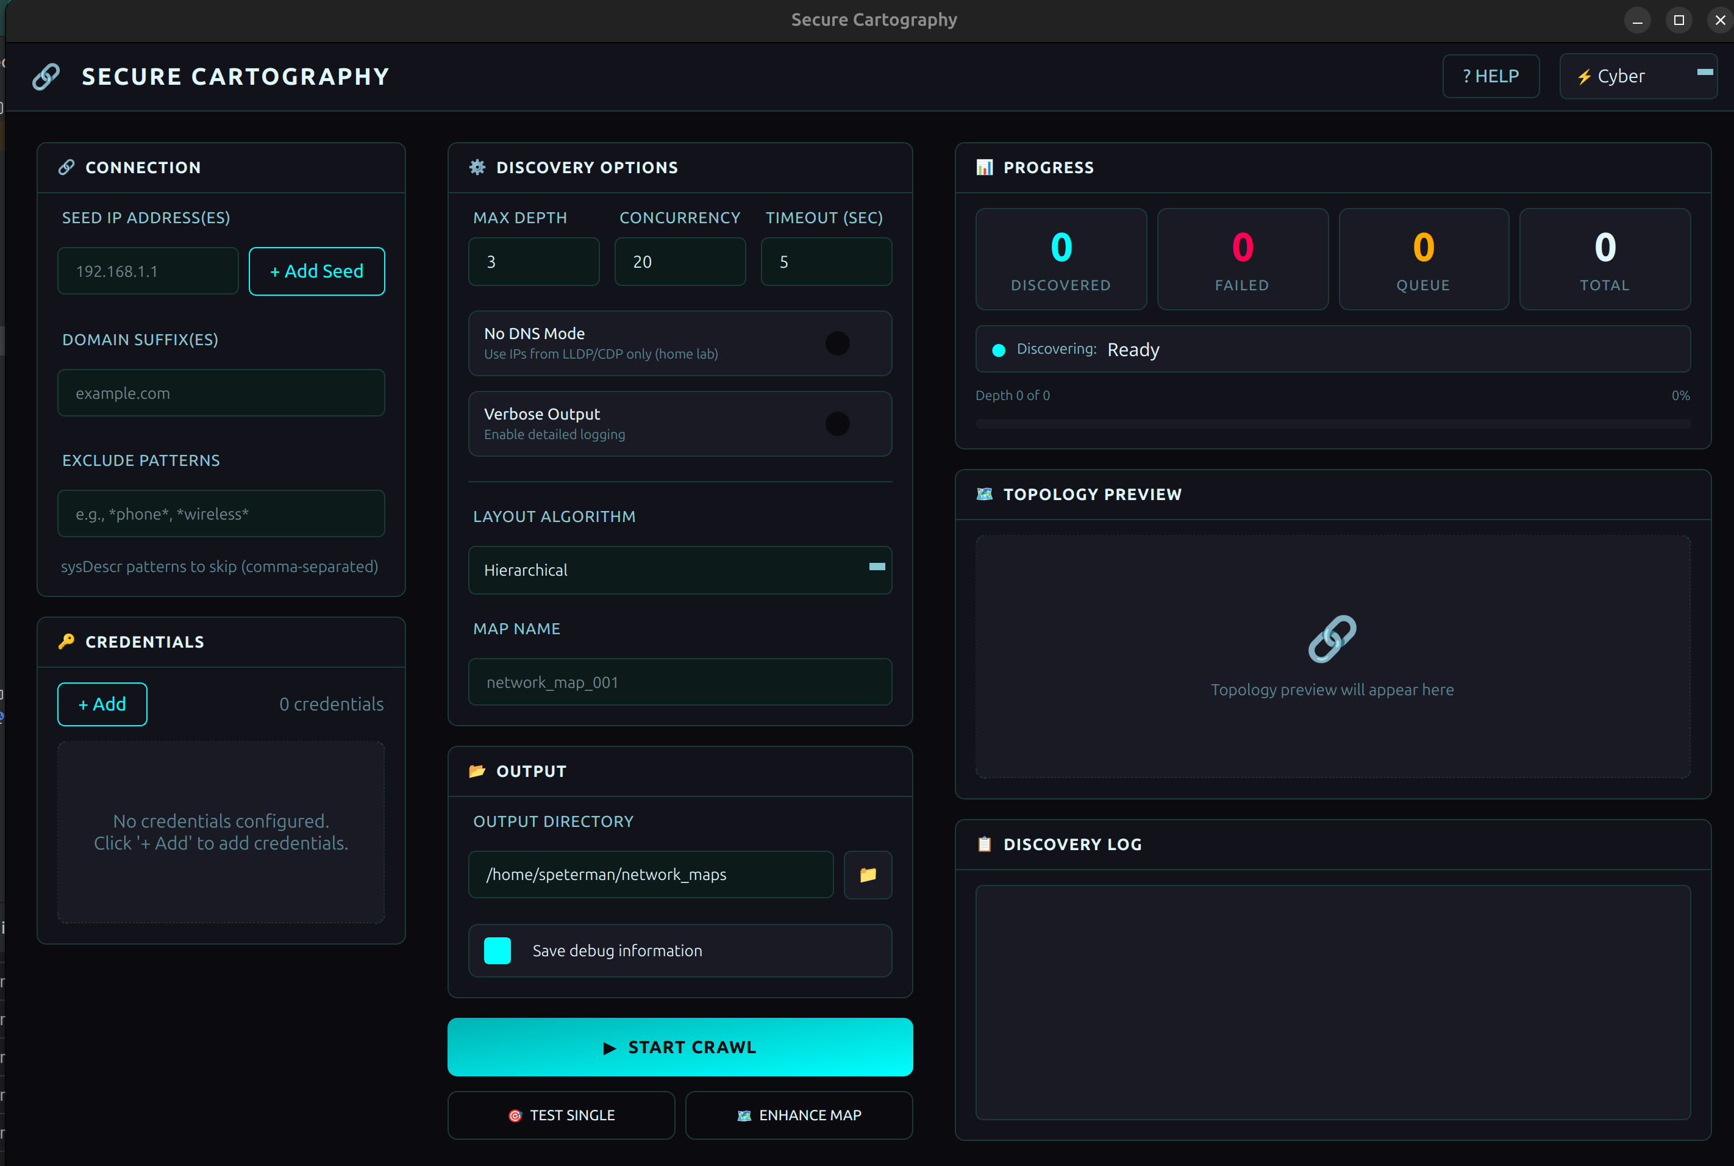Open the folder browser beside output directory field
This screenshot has height=1166, width=1734.
pos(868,875)
